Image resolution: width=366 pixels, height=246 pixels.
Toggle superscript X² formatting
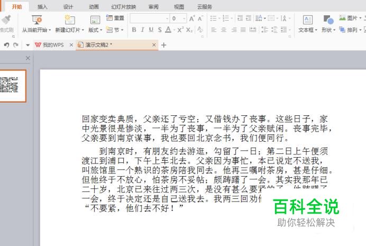point(180,30)
